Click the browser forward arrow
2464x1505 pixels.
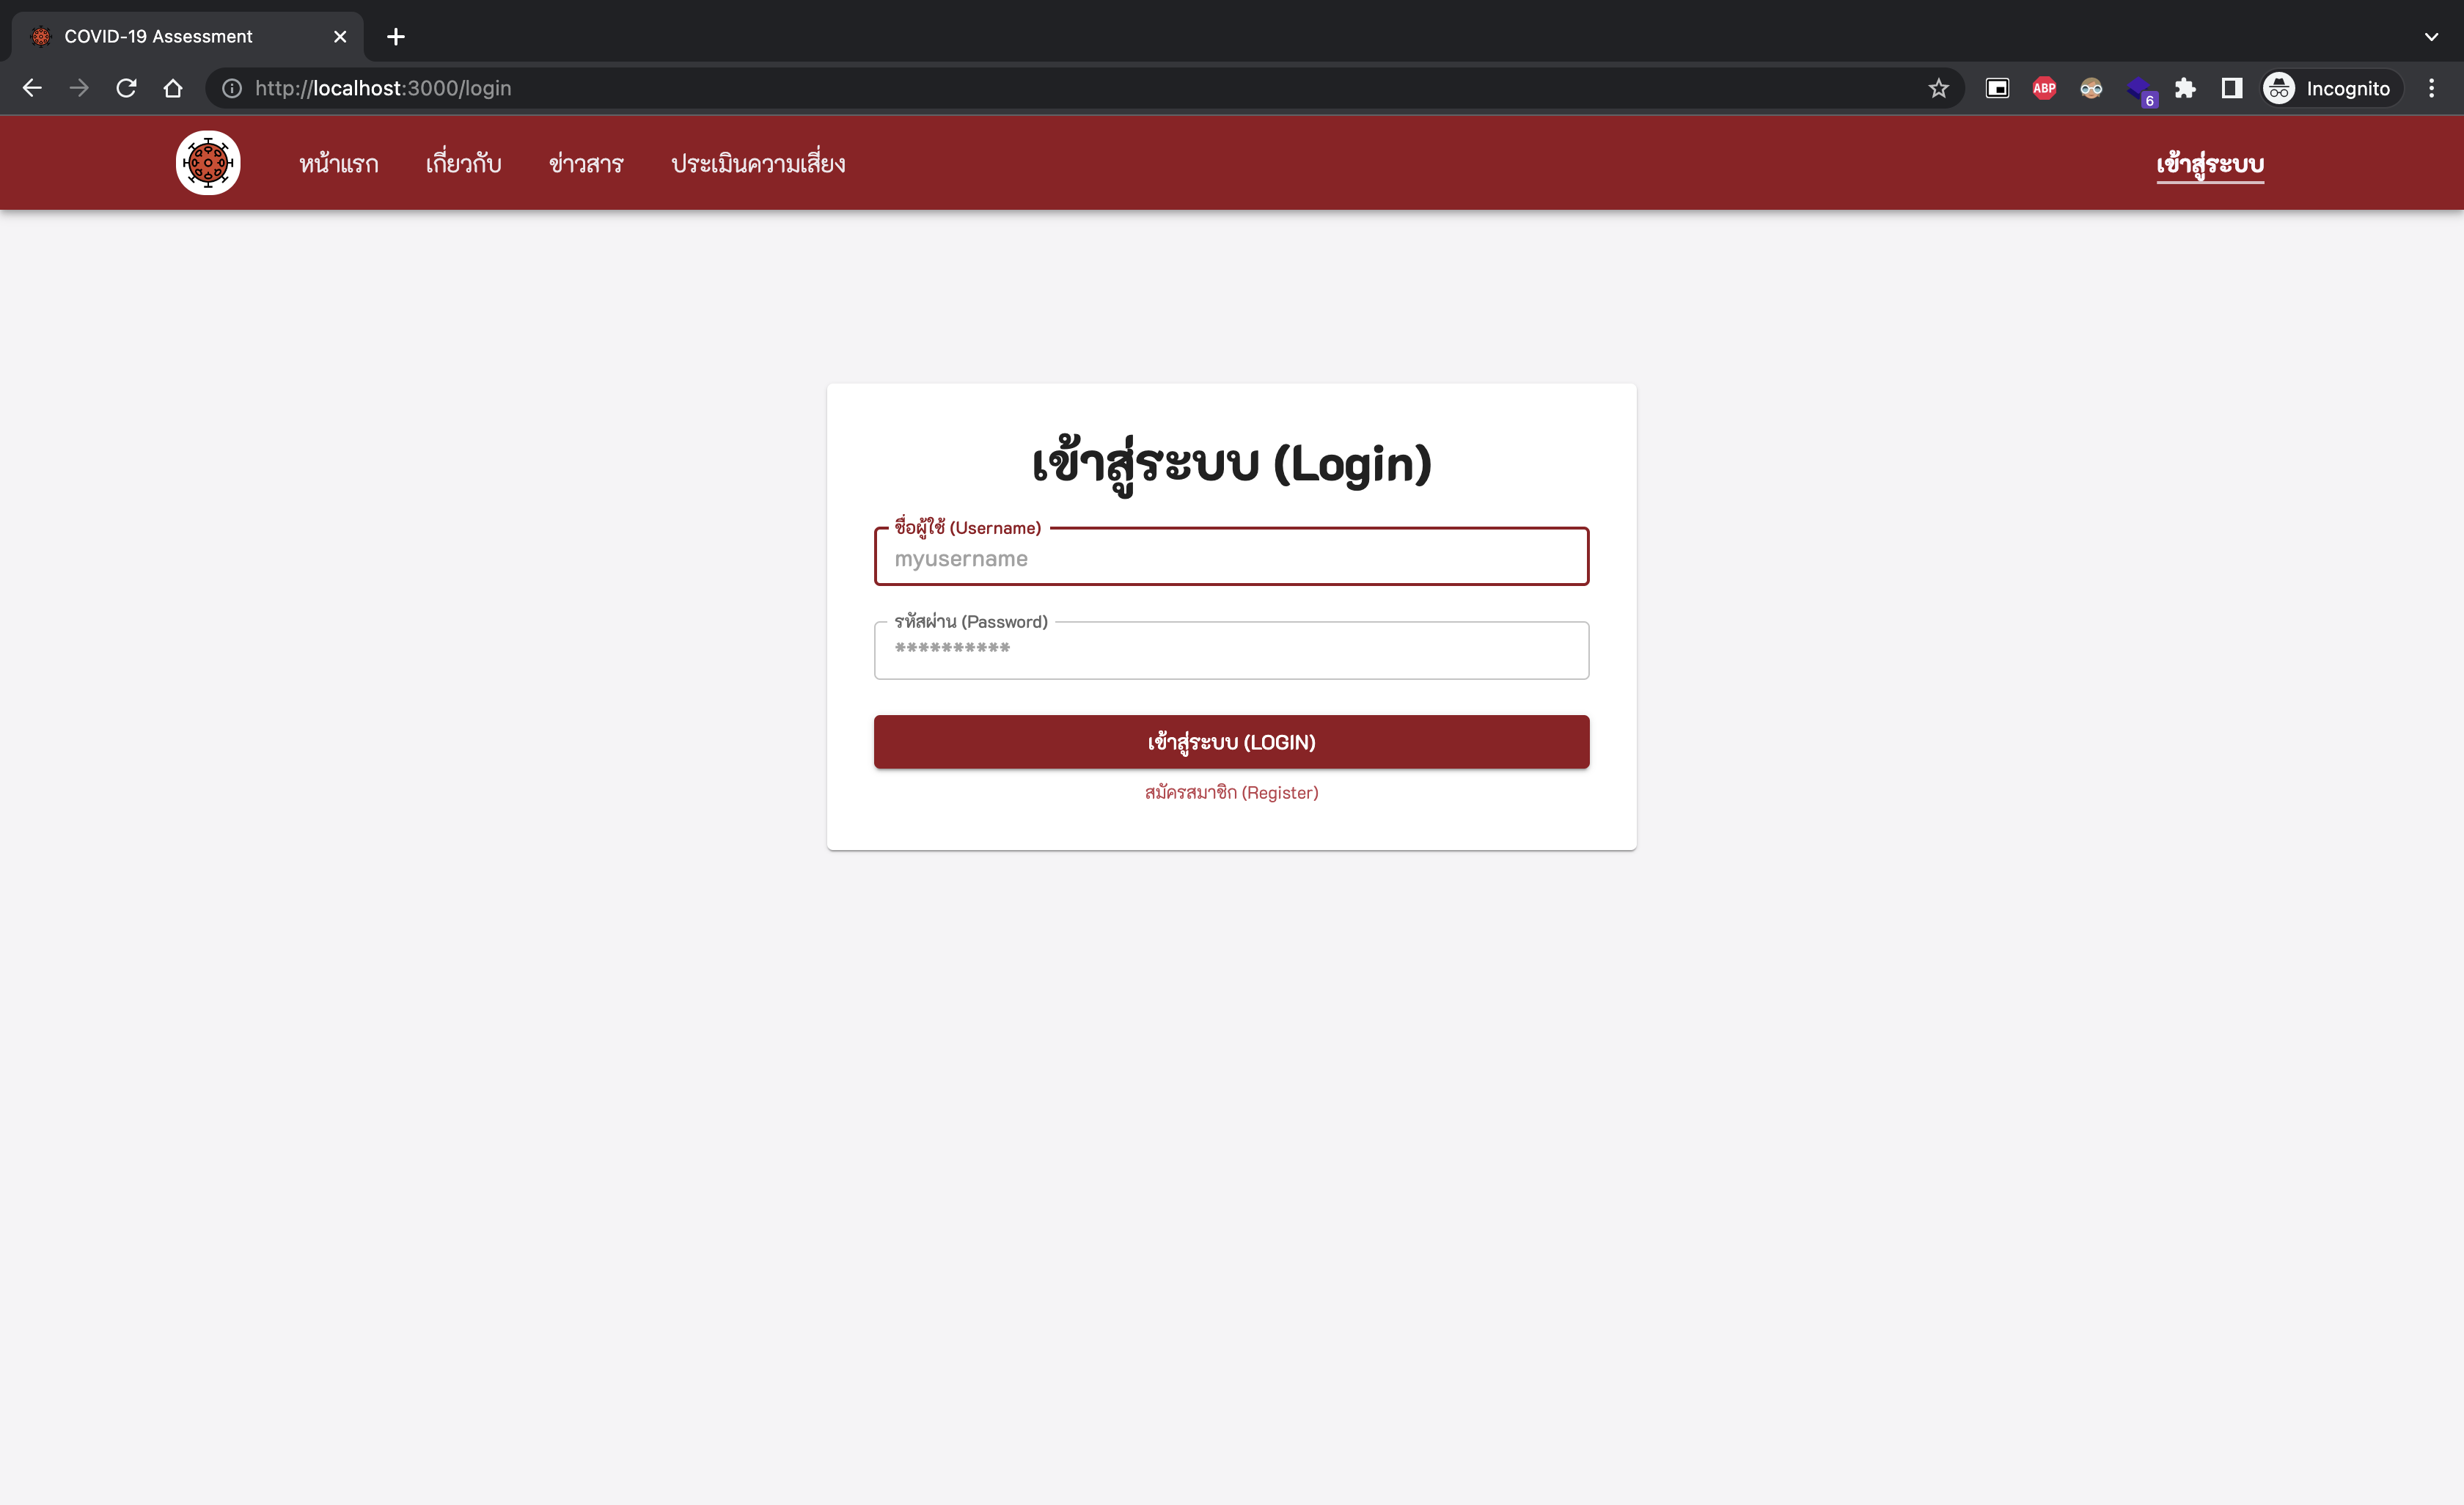pos(79,88)
